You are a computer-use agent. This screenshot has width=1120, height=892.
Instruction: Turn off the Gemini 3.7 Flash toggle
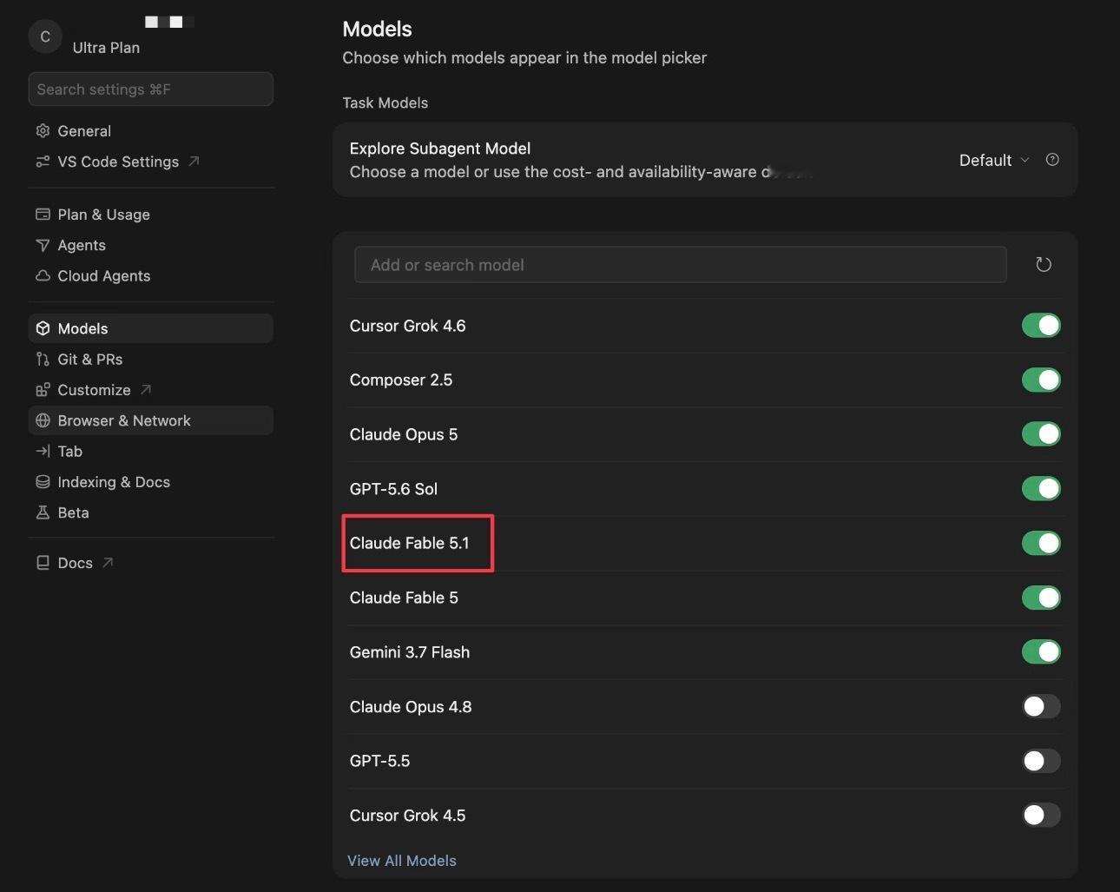1041,651
